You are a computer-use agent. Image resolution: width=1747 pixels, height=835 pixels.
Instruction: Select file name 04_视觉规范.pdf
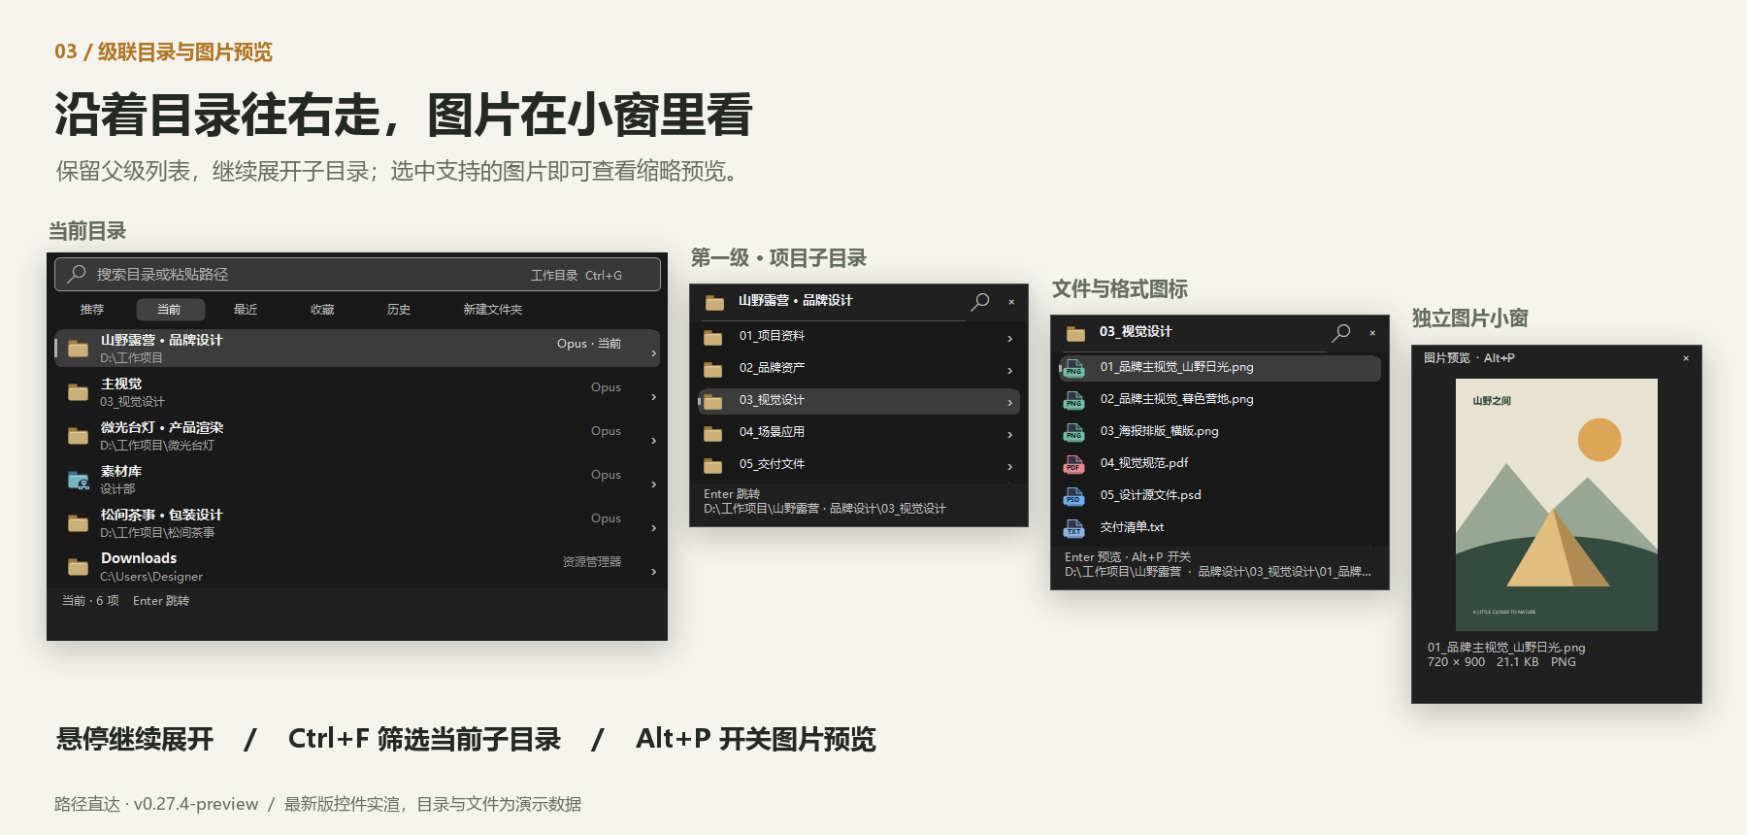[1144, 463]
